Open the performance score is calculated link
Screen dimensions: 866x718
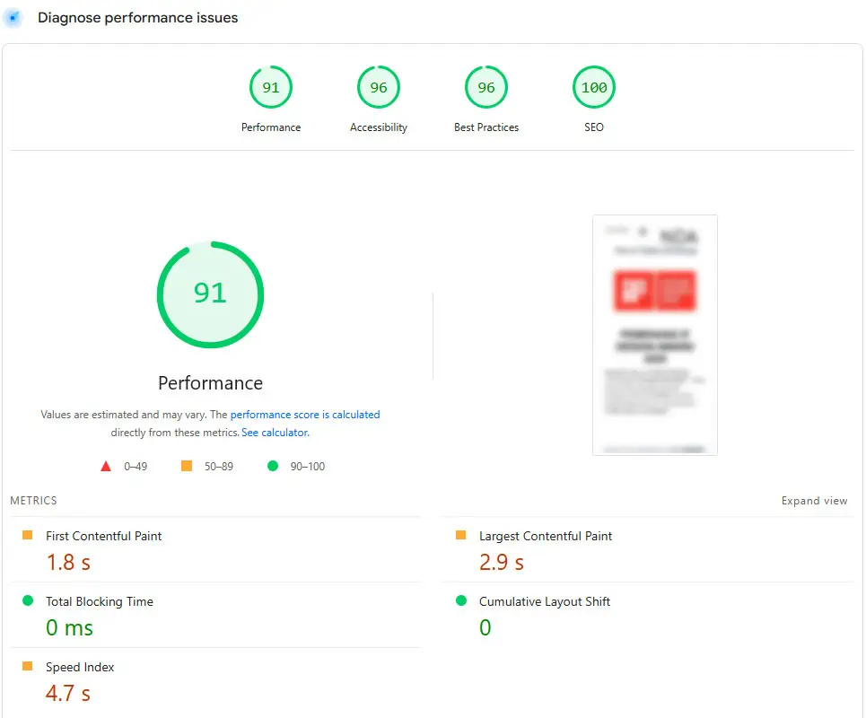coord(305,414)
